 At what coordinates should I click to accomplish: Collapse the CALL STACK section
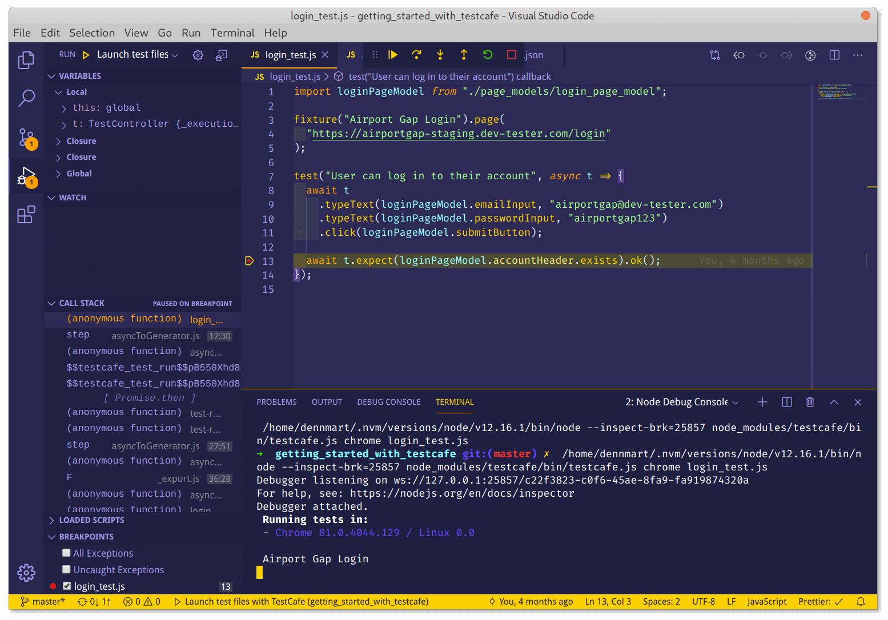point(143,303)
